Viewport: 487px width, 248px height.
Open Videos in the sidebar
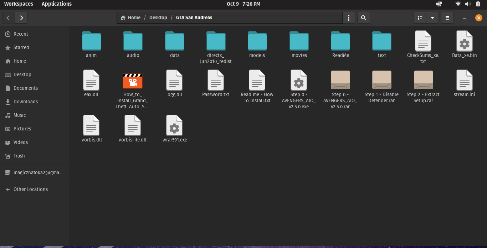coord(34,142)
